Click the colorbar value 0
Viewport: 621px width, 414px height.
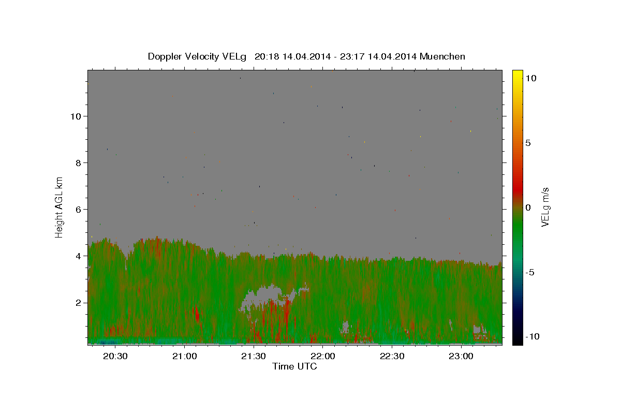528,208
